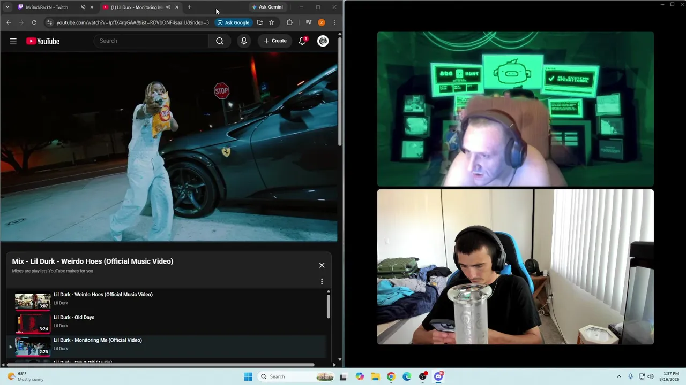Mute the Lil Durk YouTube tab audio
The width and height of the screenshot is (686, 385).
[168, 7]
